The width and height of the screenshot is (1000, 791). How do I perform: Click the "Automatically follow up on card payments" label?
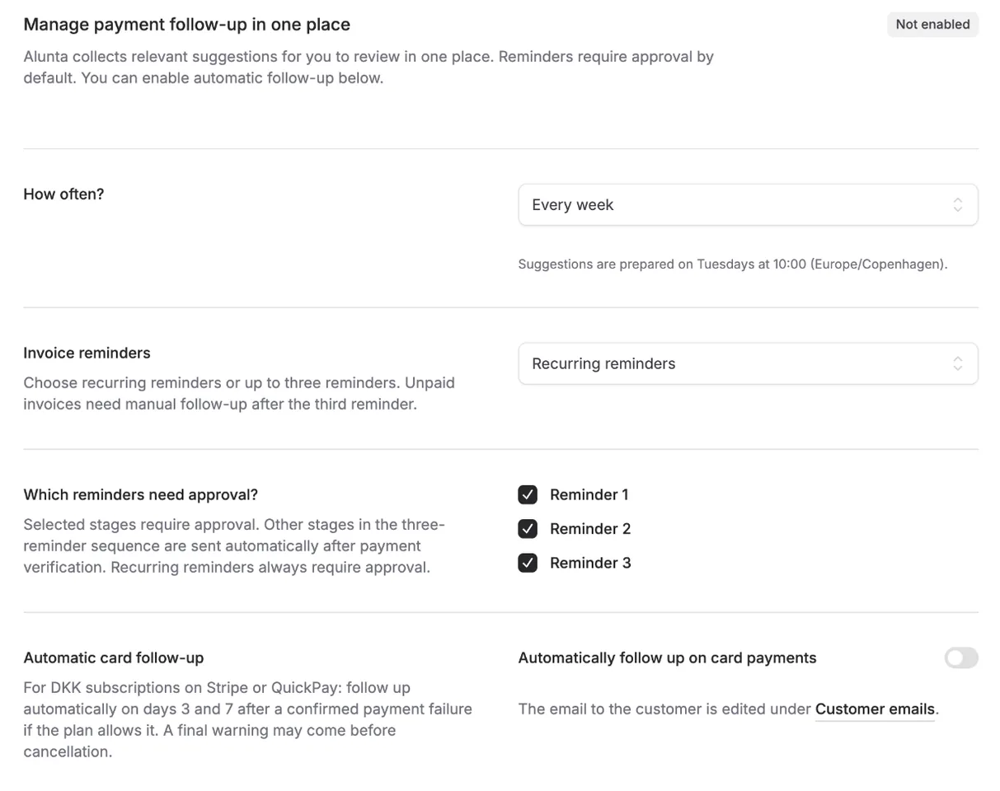[667, 658]
